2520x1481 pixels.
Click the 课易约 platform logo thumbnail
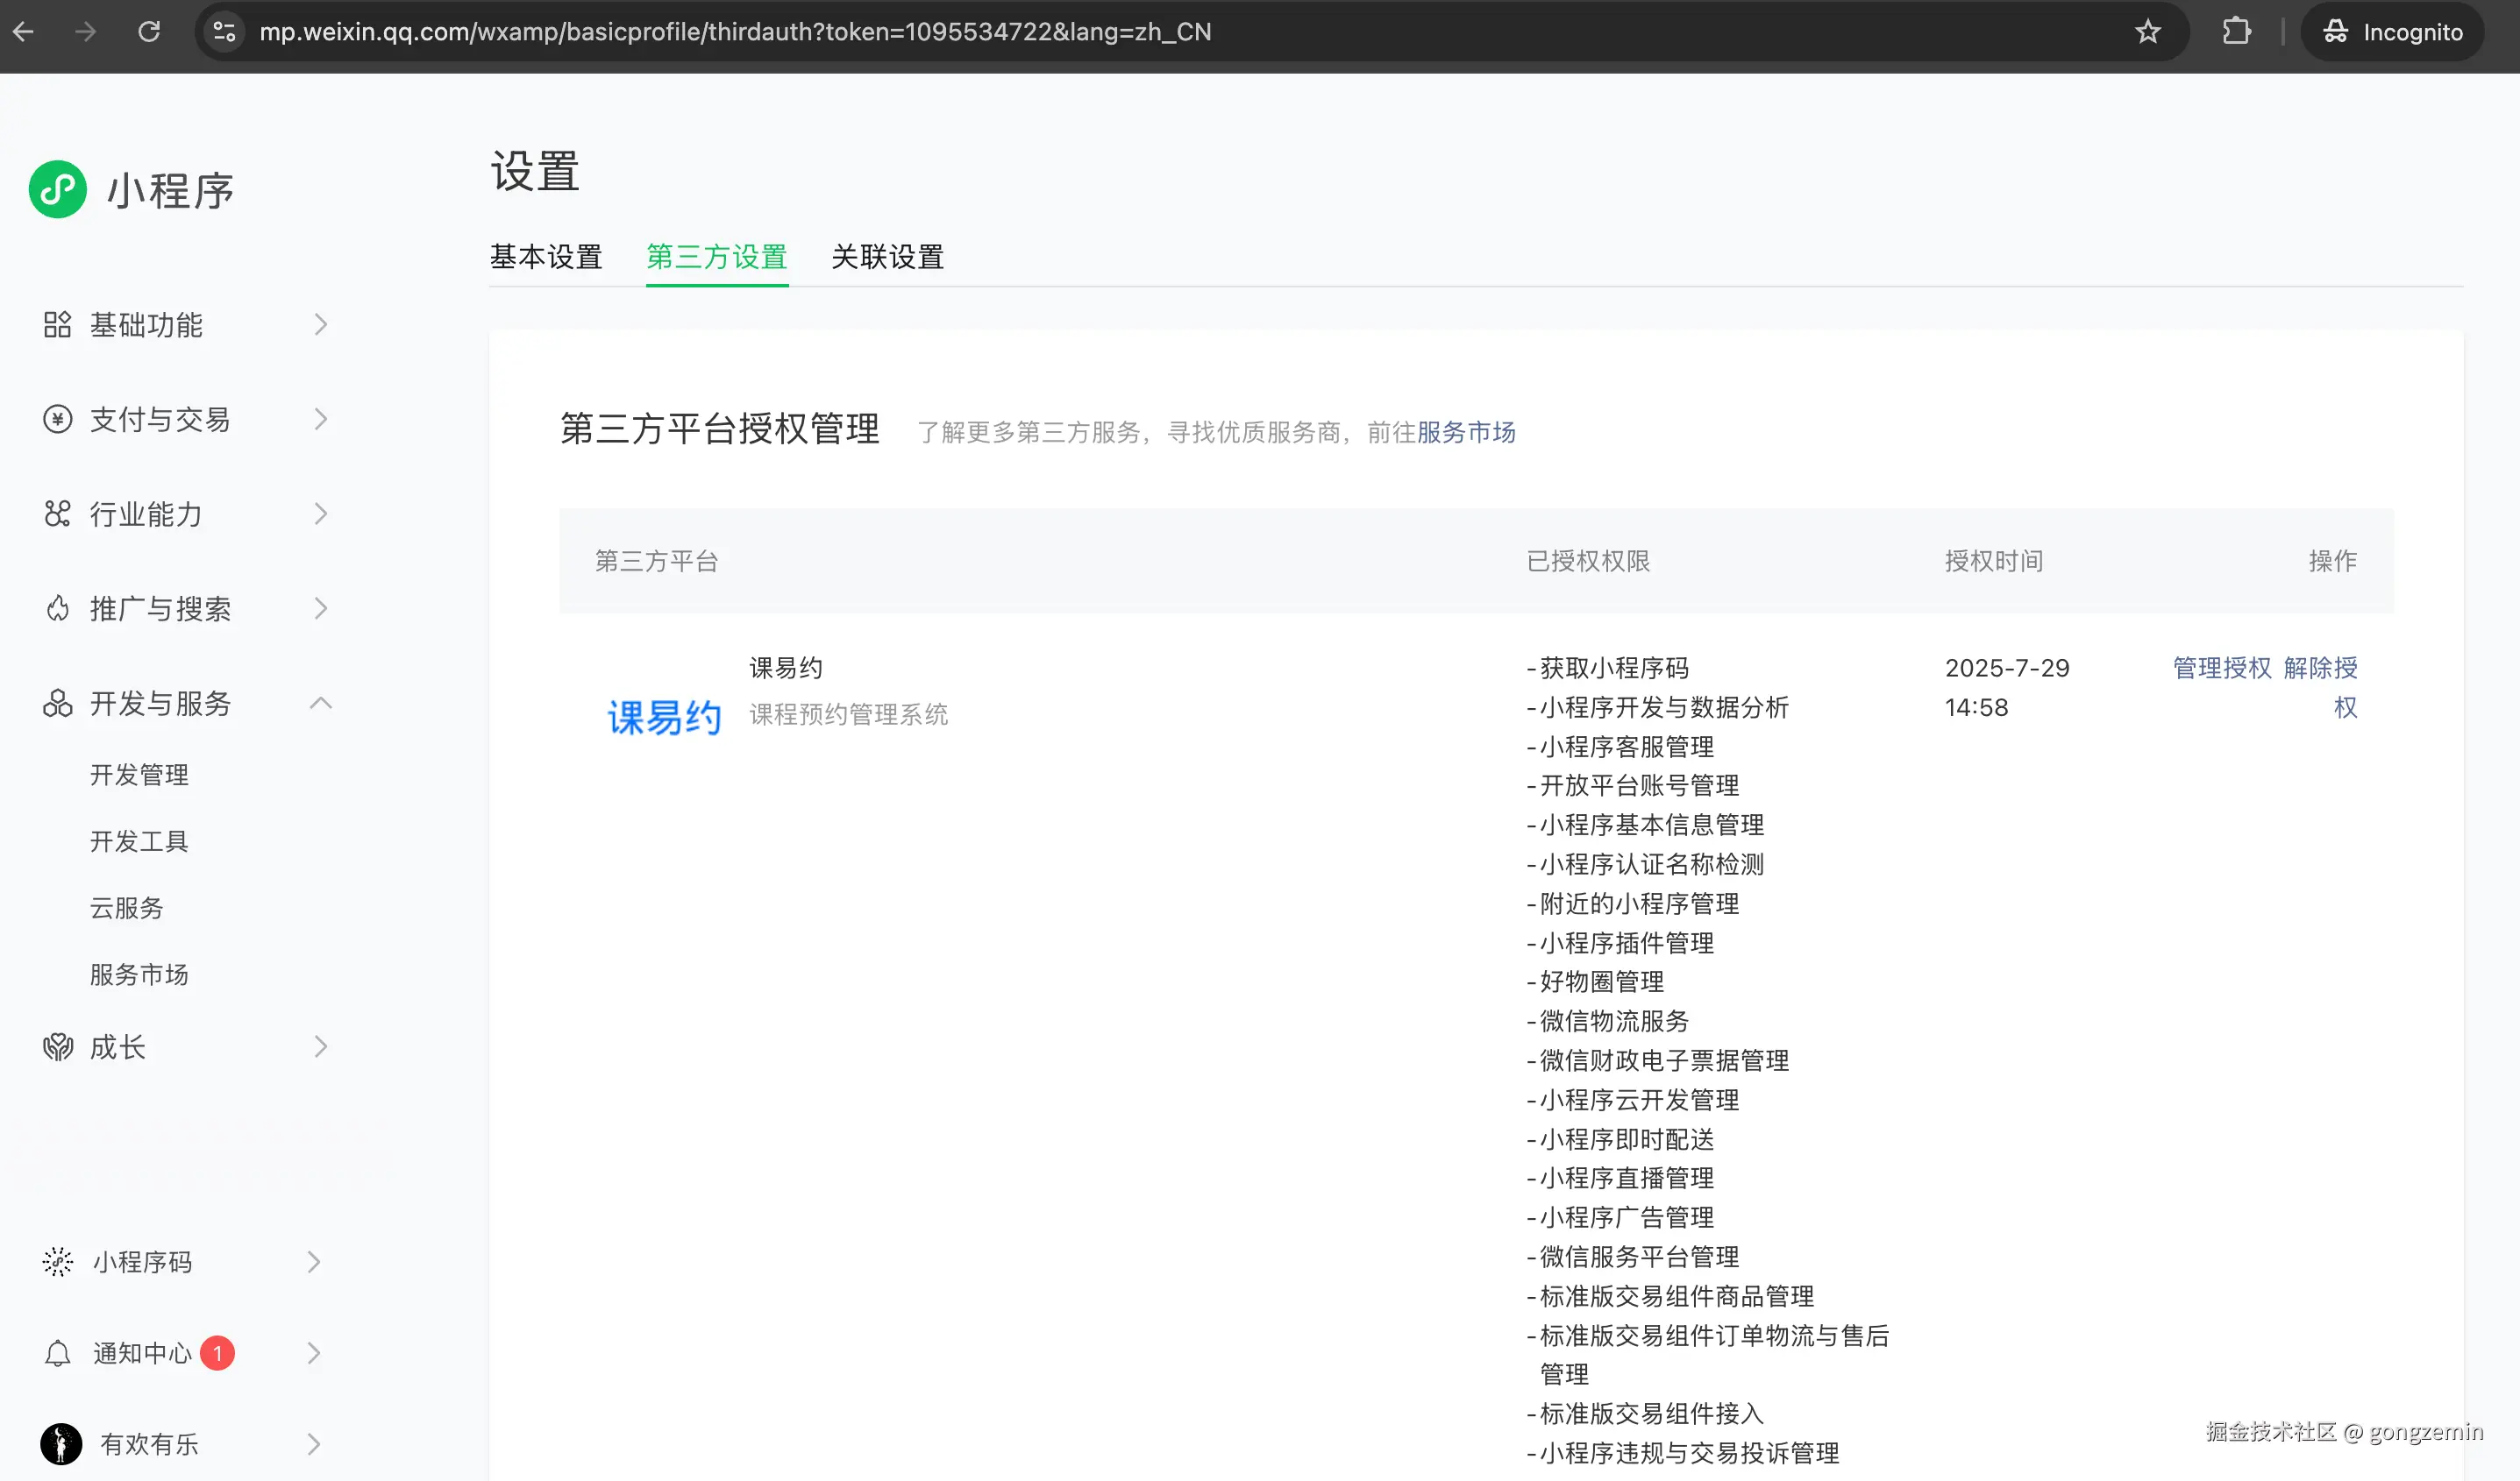pyautogui.click(x=664, y=717)
